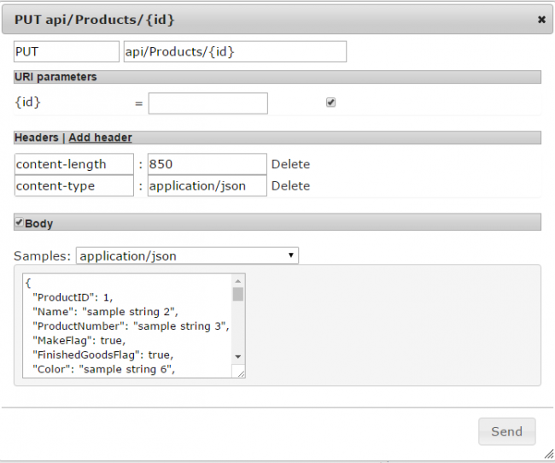Click the content-length header name field
555x463 pixels.
(x=74, y=164)
